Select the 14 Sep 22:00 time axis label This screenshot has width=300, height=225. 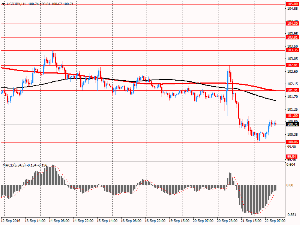[83, 221]
